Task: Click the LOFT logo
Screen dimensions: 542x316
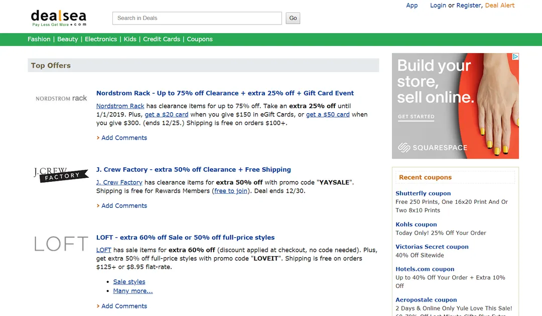Action: tap(61, 243)
